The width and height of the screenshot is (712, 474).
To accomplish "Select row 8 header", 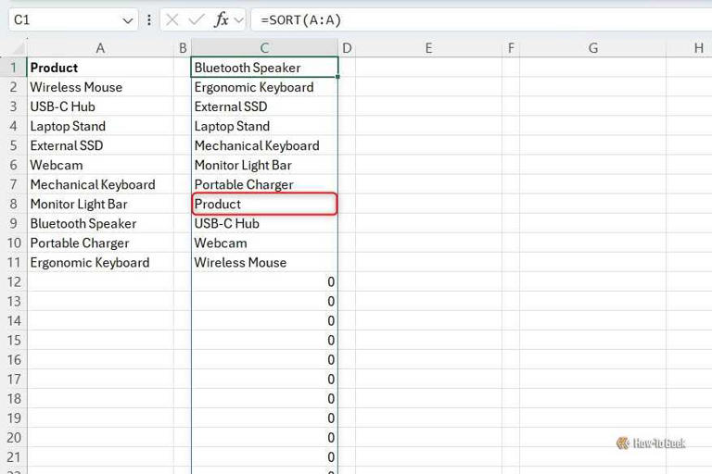I will [14, 204].
